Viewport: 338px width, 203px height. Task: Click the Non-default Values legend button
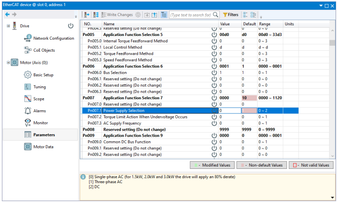[x=261, y=165]
